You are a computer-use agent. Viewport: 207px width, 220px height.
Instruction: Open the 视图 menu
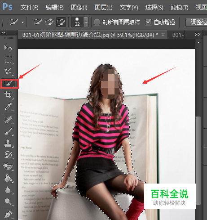point(201,7)
